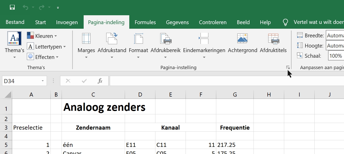Open the Pagina-instelling dialog launcher
344x154 pixels.
tap(288, 67)
